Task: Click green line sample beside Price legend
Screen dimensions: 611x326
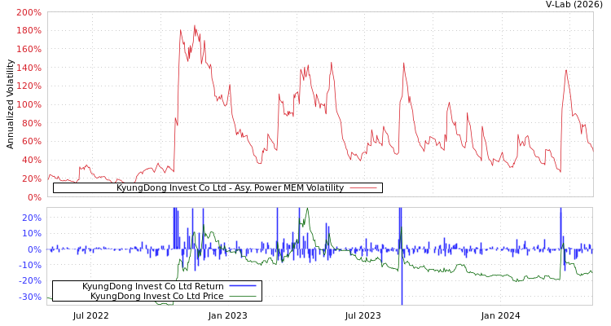Action: 243,296
